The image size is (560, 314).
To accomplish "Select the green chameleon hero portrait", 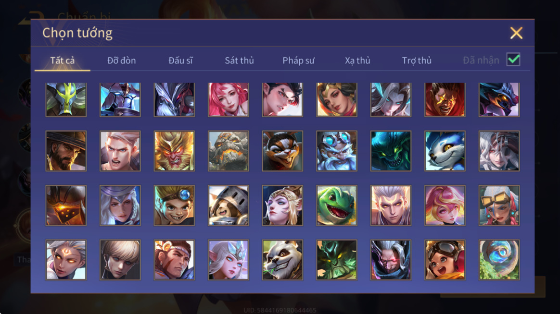I will 336,205.
